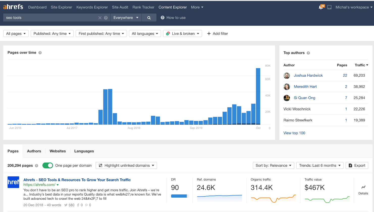The height and width of the screenshot is (212, 374).
Task: Click the Organic traffic orange sparkline
Action: coord(273,198)
